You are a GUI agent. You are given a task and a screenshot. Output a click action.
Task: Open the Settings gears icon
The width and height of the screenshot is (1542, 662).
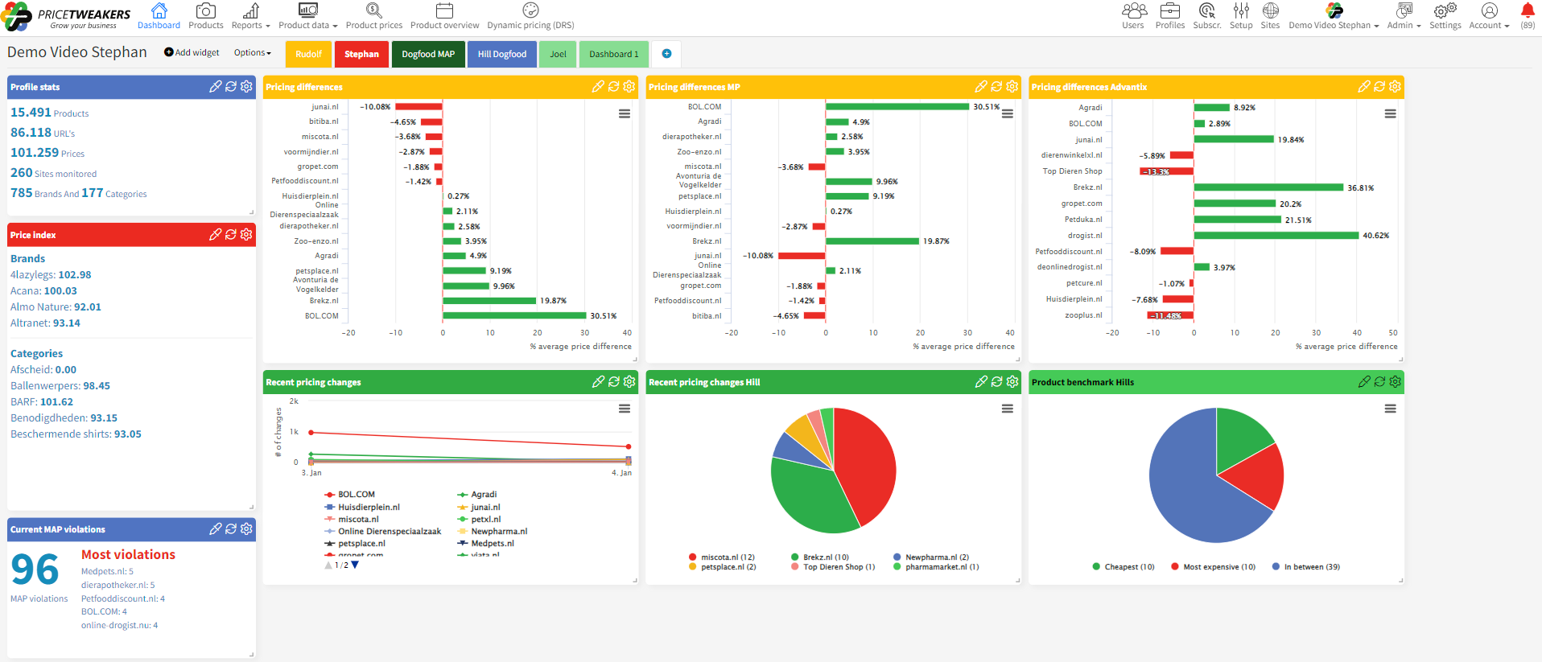click(1445, 10)
